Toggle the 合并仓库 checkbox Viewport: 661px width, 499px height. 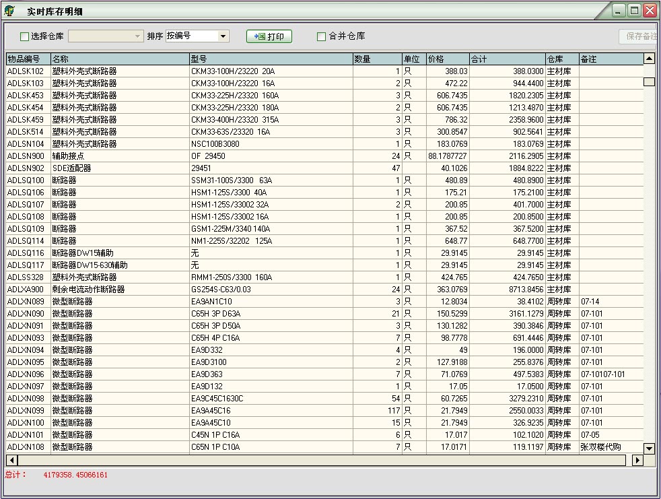(x=322, y=36)
